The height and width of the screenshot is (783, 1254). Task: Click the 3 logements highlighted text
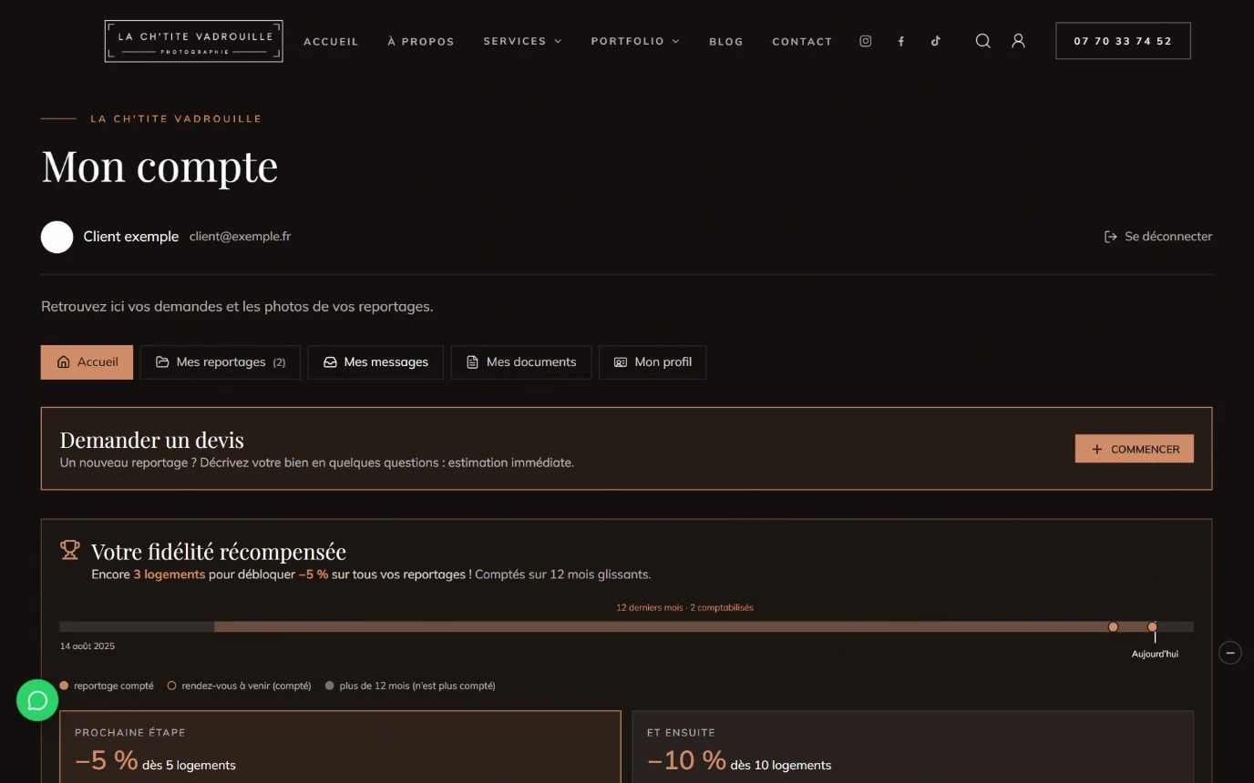pos(169,575)
